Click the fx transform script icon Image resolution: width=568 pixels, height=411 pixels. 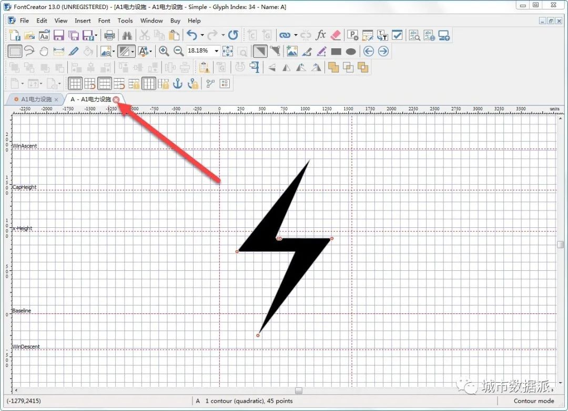321,35
